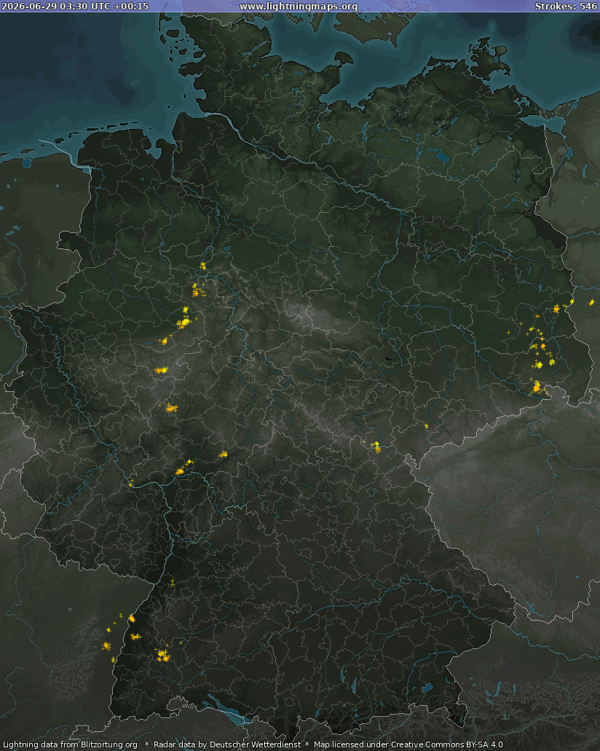Click the Creative Commons BY-SA 4.0 license text
The height and width of the screenshot is (751, 600).
(x=447, y=744)
